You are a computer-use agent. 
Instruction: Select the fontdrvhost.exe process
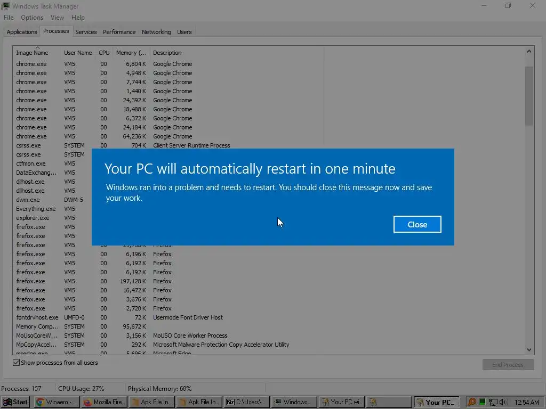pos(168,317)
